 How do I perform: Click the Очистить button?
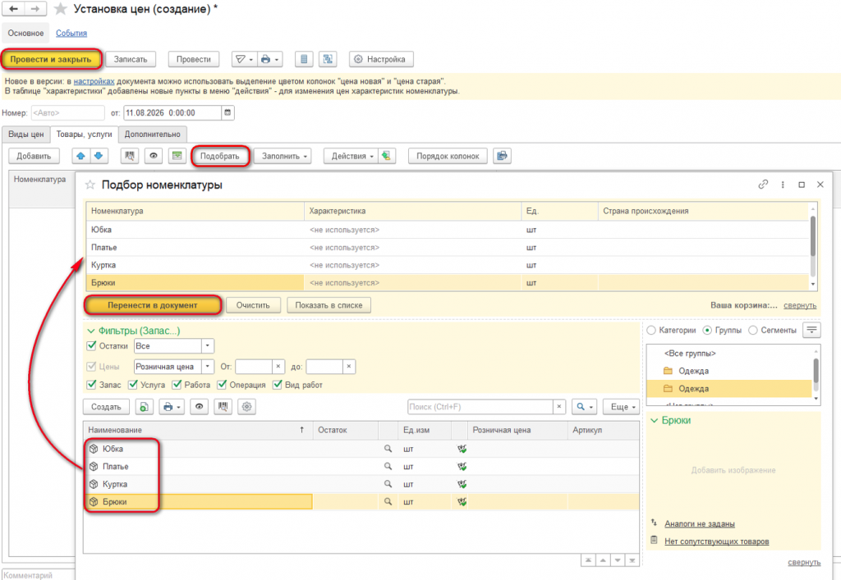coord(253,305)
